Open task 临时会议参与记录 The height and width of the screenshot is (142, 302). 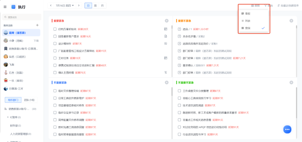click(x=69, y=113)
